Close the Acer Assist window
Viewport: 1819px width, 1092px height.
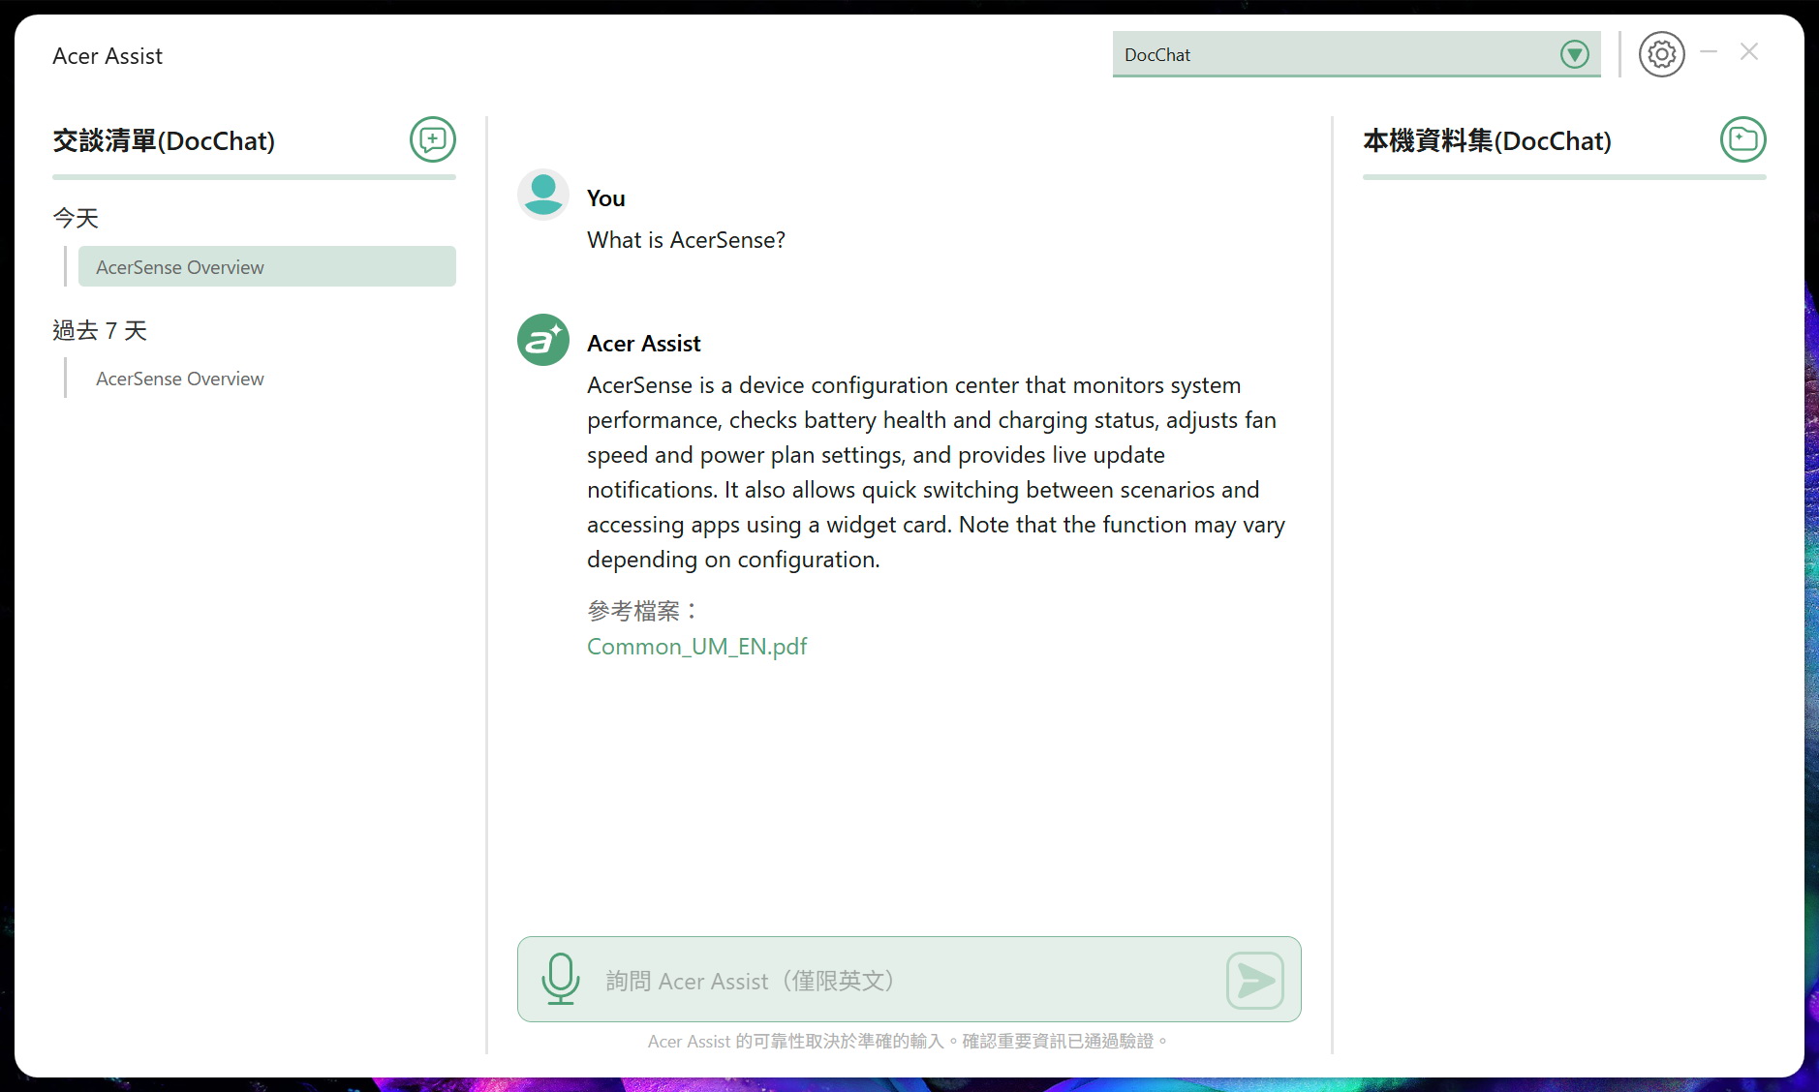point(1749,52)
